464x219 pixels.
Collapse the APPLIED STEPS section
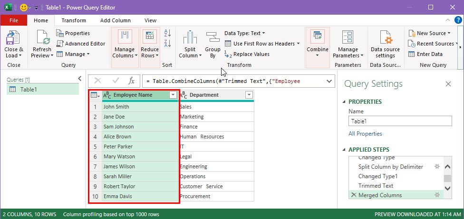point(344,150)
